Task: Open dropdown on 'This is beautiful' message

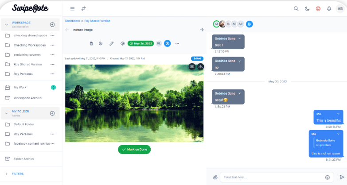Action: (x=338, y=114)
